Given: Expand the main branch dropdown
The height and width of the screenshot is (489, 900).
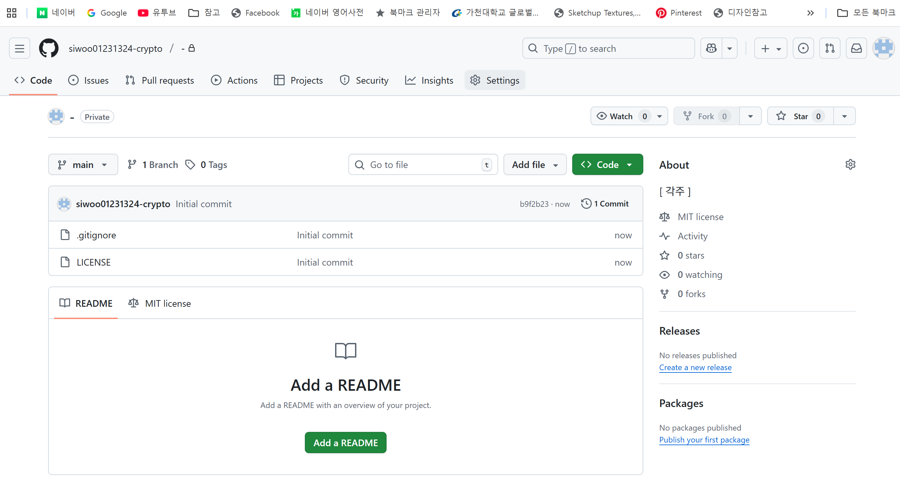Looking at the screenshot, I should pos(83,165).
